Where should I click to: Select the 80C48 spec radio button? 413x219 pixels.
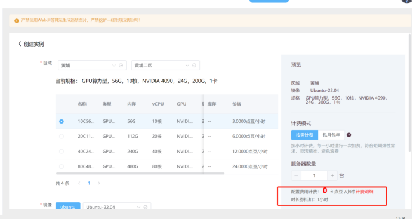point(61,166)
